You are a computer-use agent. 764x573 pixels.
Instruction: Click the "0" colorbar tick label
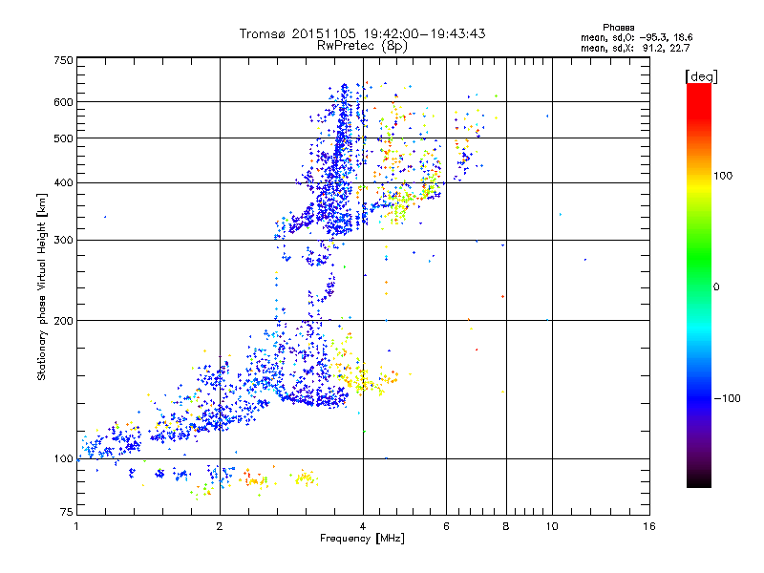pyautogui.click(x=716, y=287)
